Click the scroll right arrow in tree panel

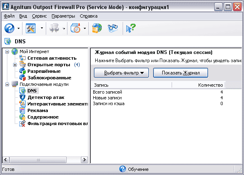click(84, 160)
